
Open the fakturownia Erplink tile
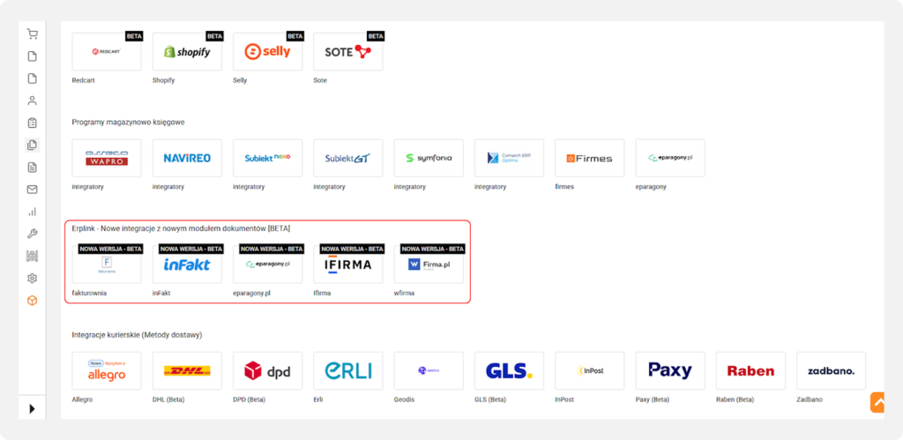(107, 265)
